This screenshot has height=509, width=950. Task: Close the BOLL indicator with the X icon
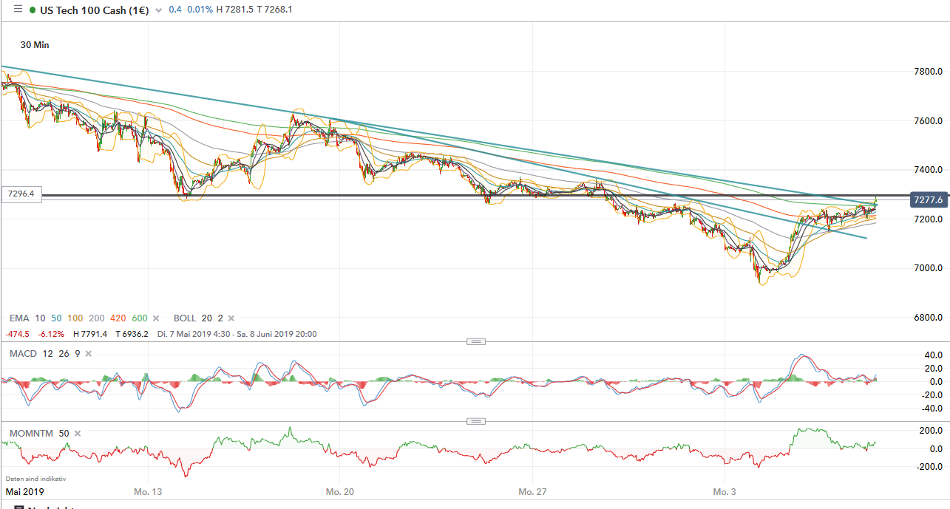coord(230,318)
